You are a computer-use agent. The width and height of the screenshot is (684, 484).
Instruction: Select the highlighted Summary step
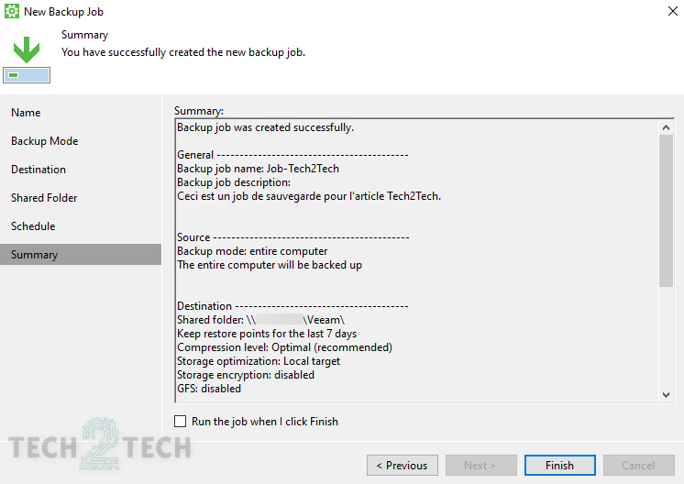click(34, 255)
